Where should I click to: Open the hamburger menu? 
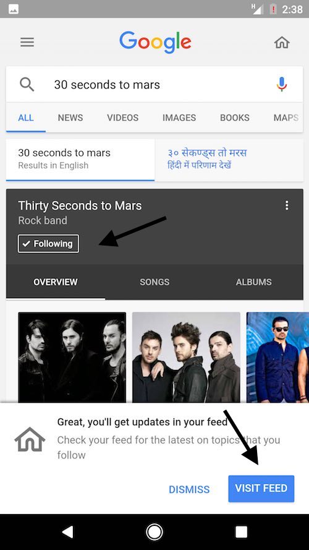[x=27, y=43]
